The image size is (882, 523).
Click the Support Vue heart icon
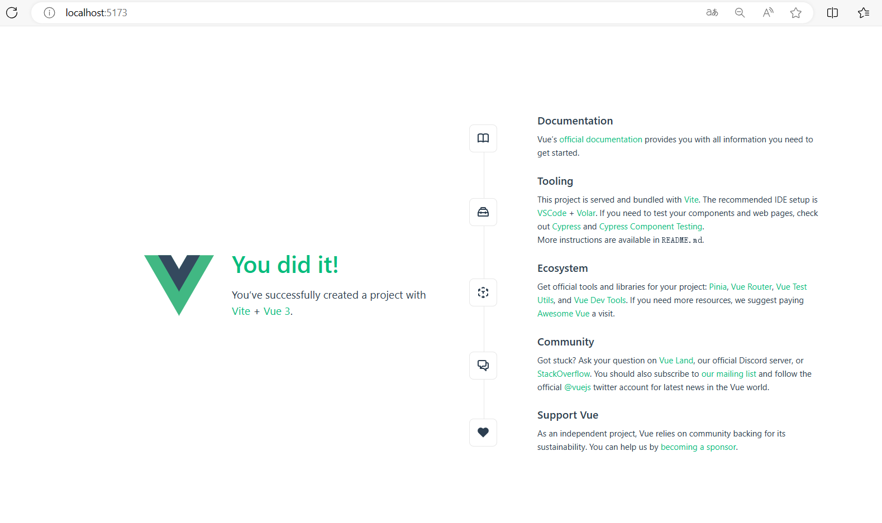click(x=483, y=432)
